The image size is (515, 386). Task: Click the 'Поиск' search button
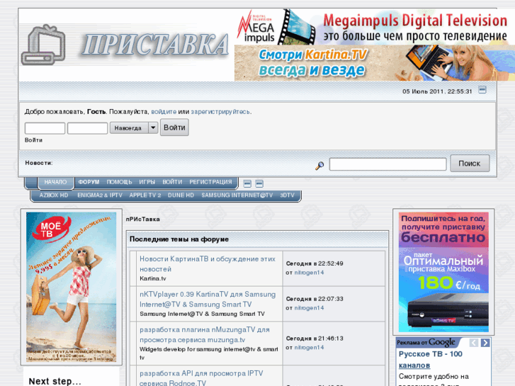pos(470,164)
